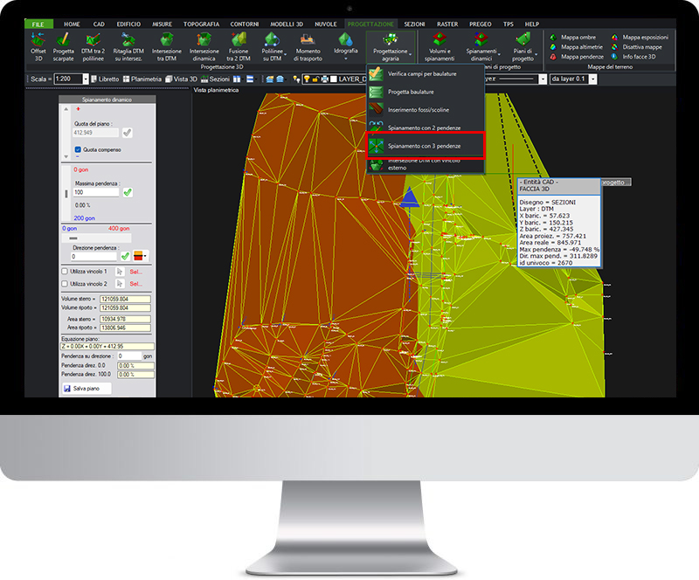
Task: Check the Utilizza vincolo 1 option
Action: (65, 272)
